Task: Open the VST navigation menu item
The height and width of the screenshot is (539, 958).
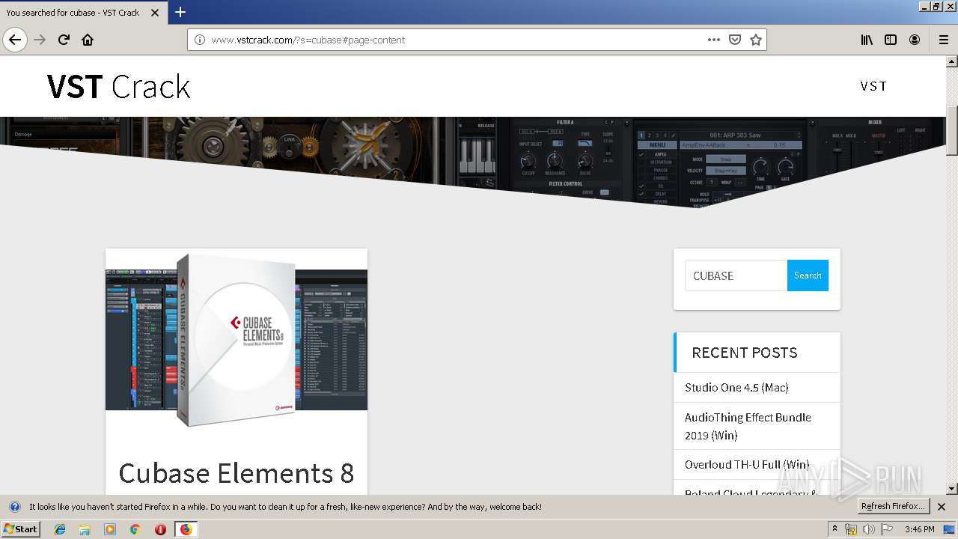Action: click(x=873, y=86)
